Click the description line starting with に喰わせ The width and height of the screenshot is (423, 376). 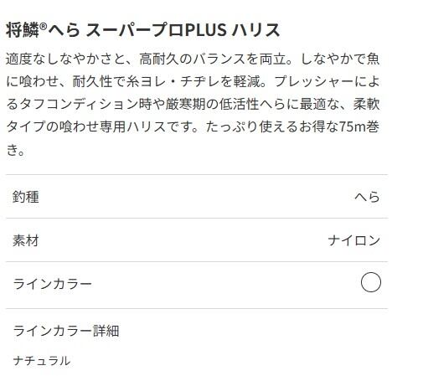click(x=193, y=81)
